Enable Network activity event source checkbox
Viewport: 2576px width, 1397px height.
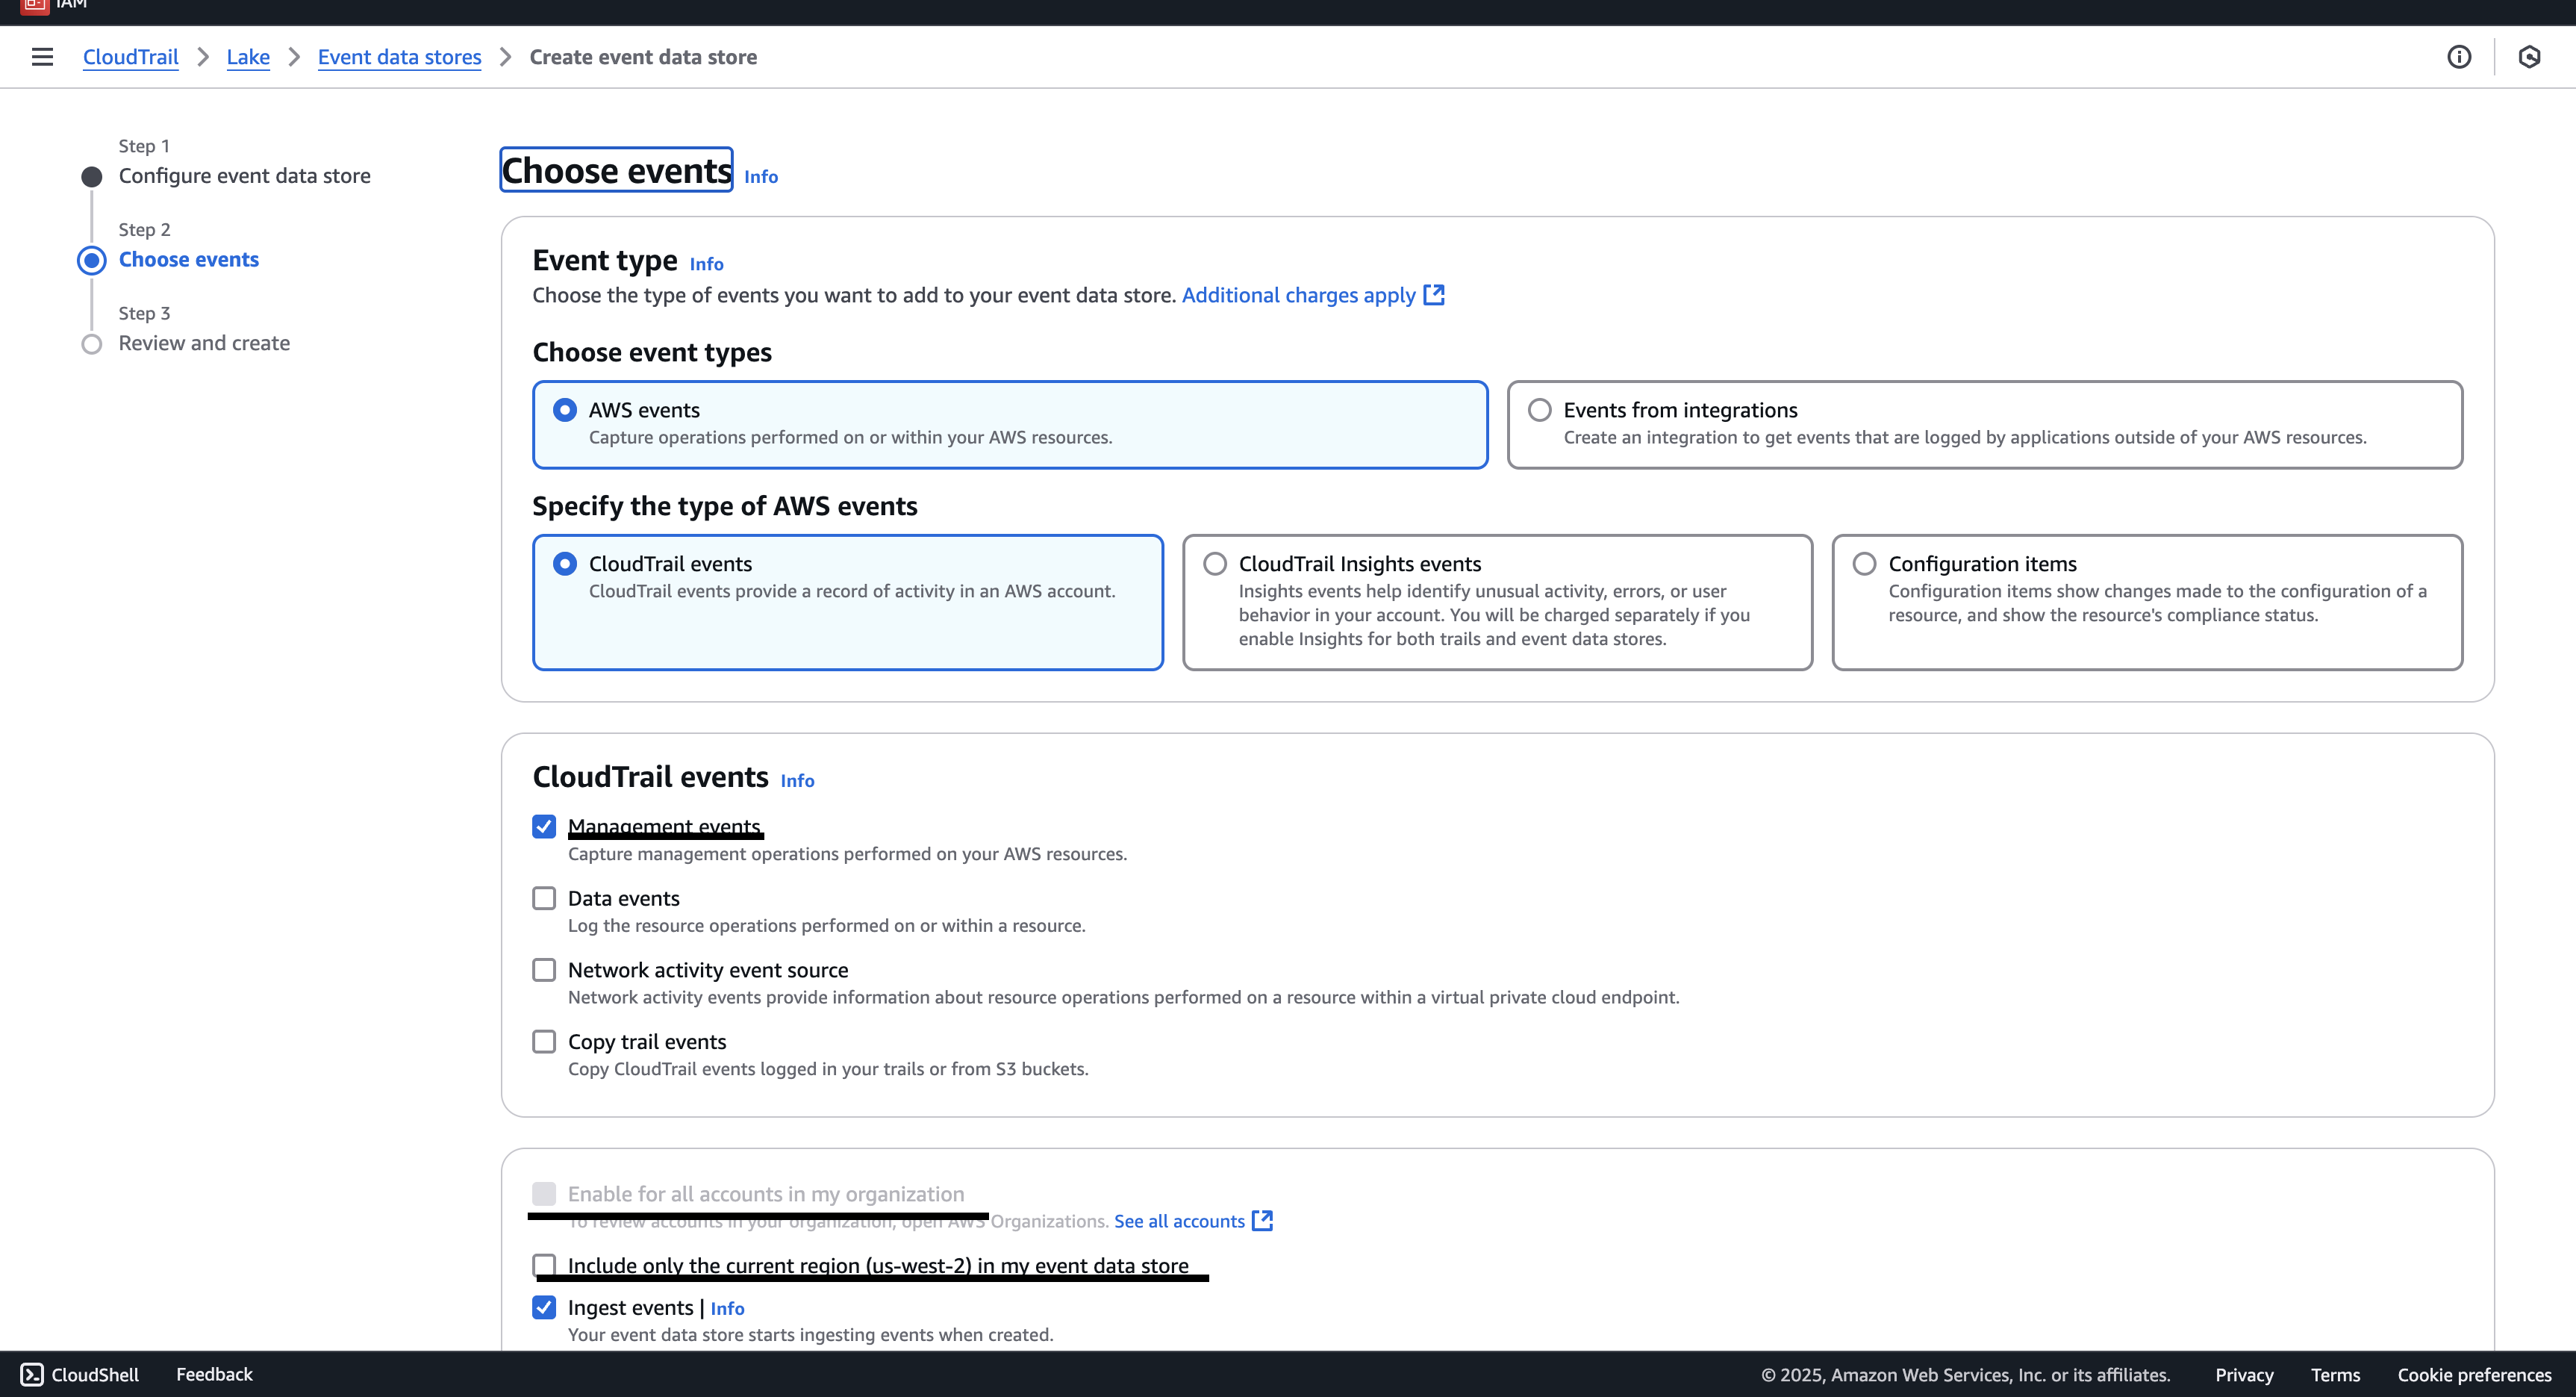point(544,970)
